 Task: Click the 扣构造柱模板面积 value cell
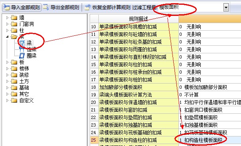pyautogui.click(x=210, y=140)
